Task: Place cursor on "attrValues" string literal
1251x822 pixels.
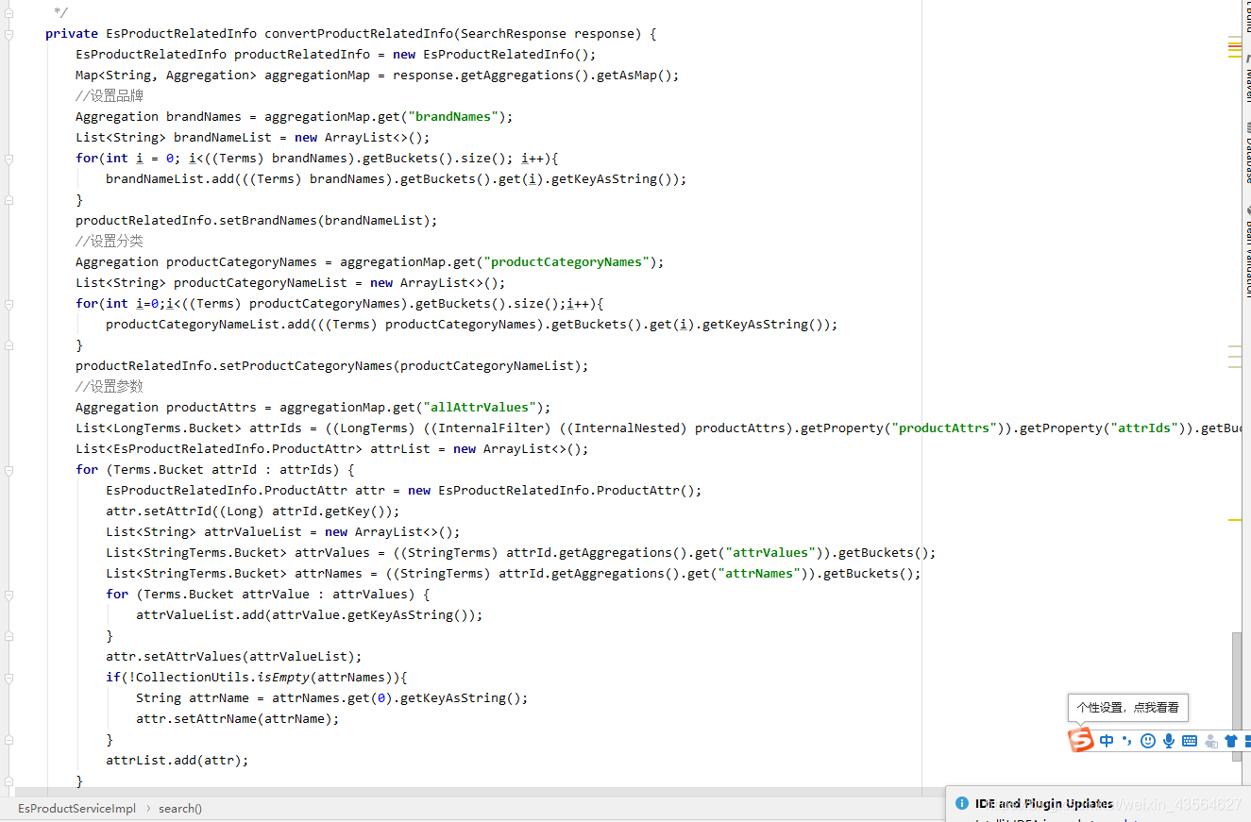Action: tap(769, 553)
